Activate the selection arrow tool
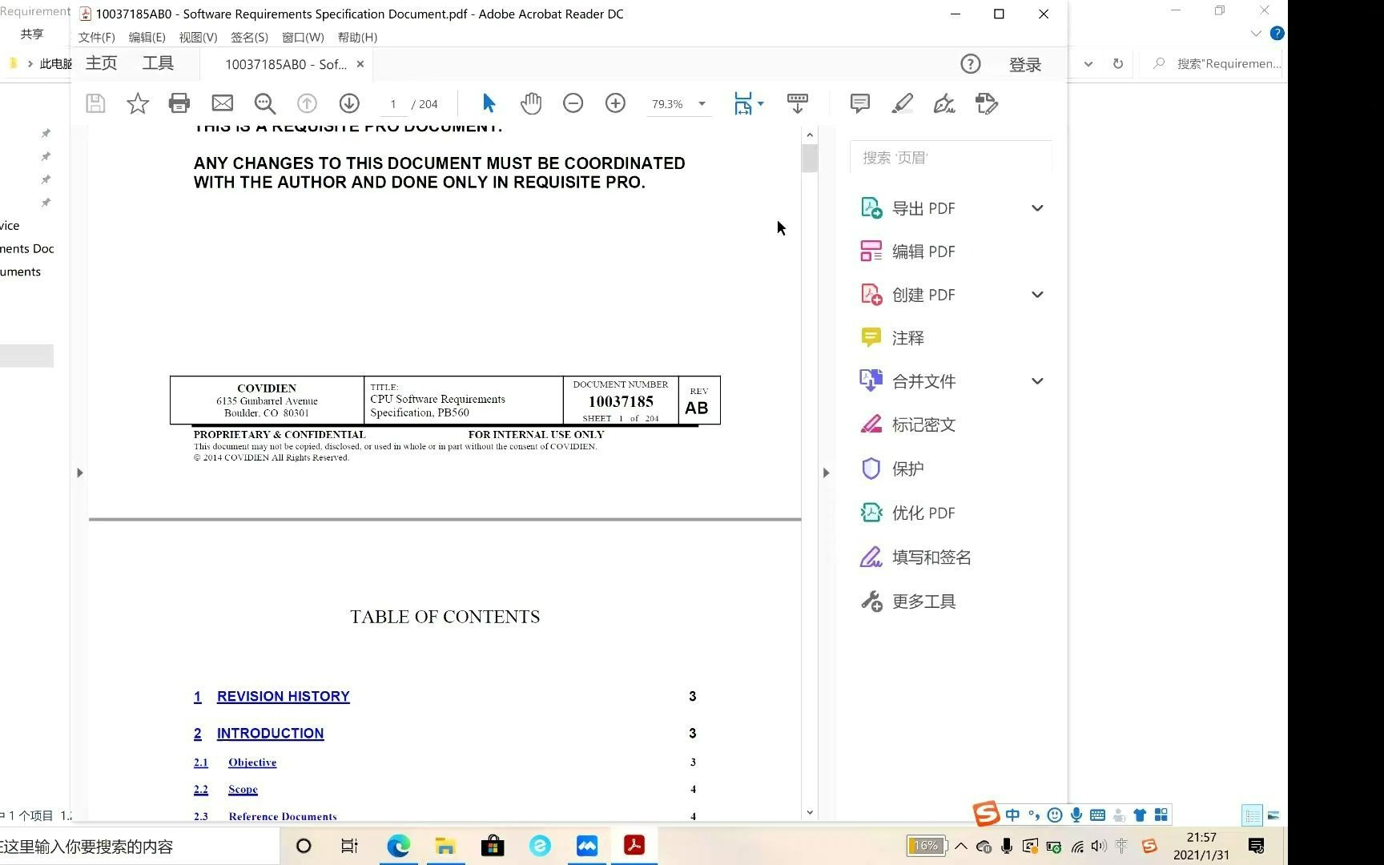1384x865 pixels. [489, 103]
